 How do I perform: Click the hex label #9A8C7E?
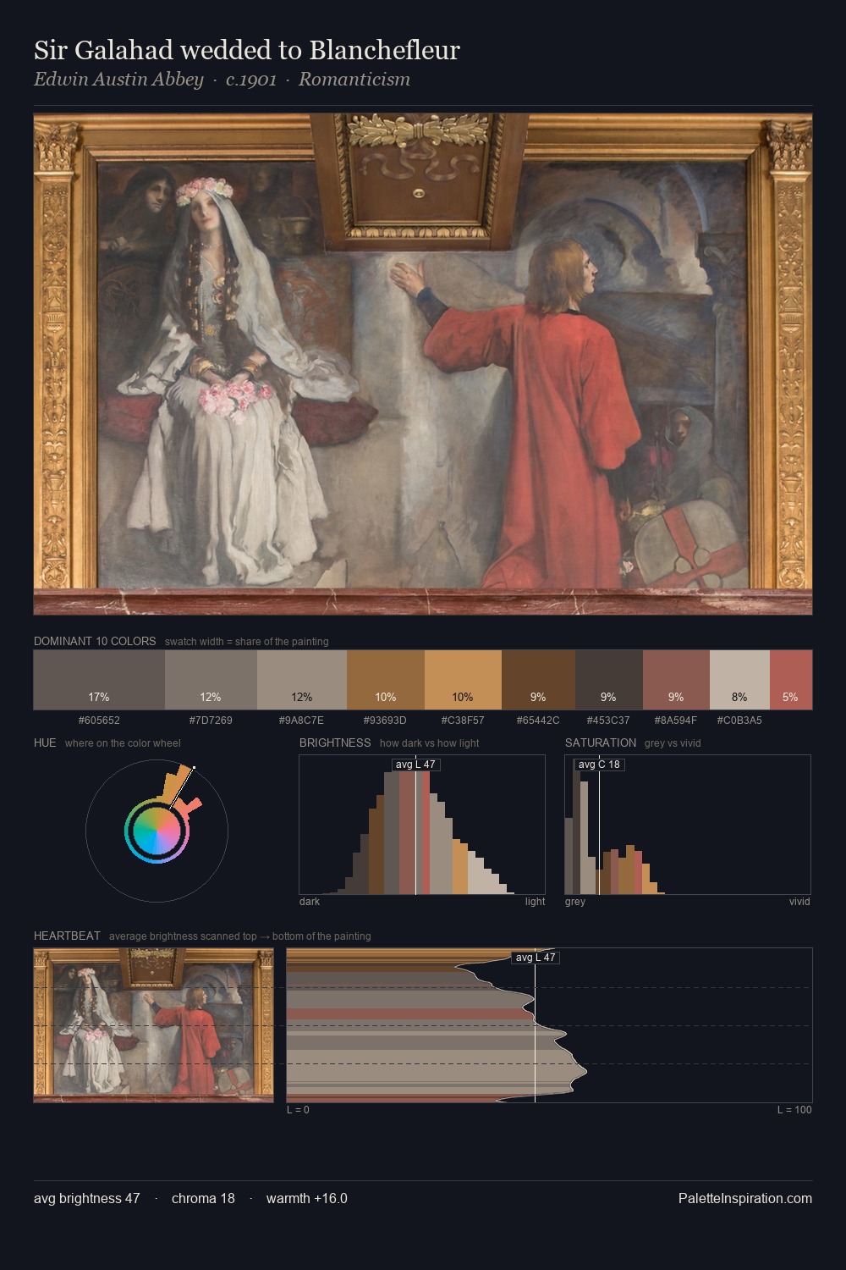302,721
